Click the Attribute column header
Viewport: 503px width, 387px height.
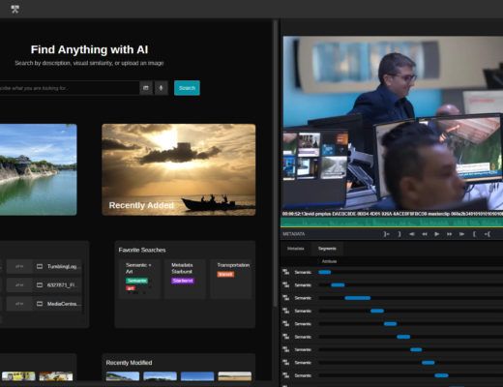(x=329, y=261)
